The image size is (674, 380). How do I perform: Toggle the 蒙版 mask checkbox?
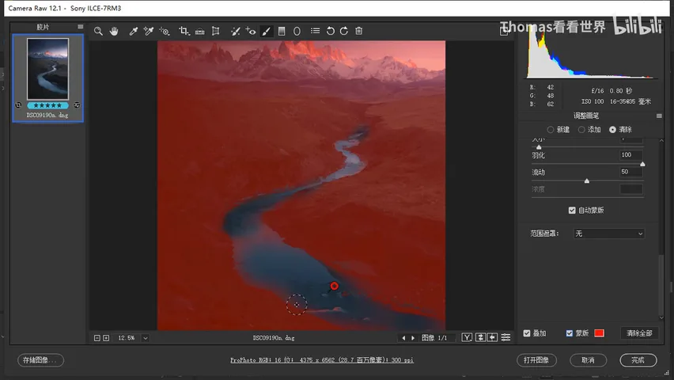[x=570, y=333]
